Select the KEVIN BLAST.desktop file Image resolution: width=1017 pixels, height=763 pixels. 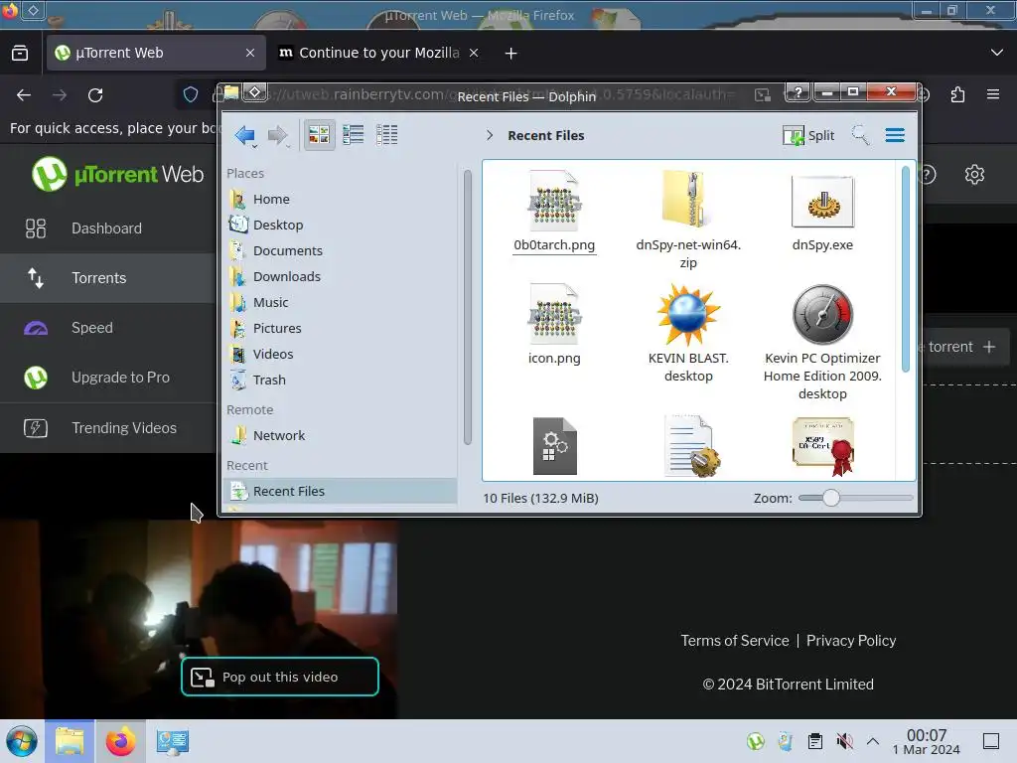coord(688,332)
